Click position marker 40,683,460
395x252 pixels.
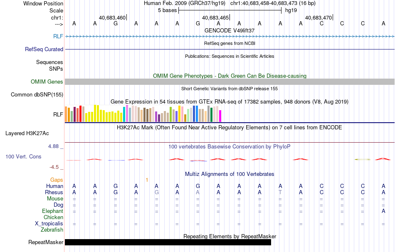click(x=112, y=17)
